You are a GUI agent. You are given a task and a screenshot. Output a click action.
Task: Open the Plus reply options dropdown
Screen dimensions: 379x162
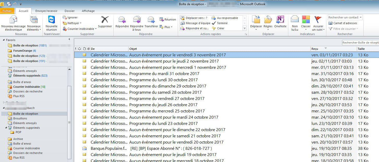166,27
